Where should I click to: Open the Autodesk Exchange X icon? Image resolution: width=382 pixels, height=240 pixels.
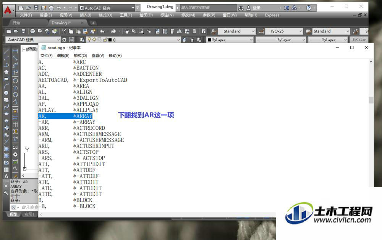(286, 8)
